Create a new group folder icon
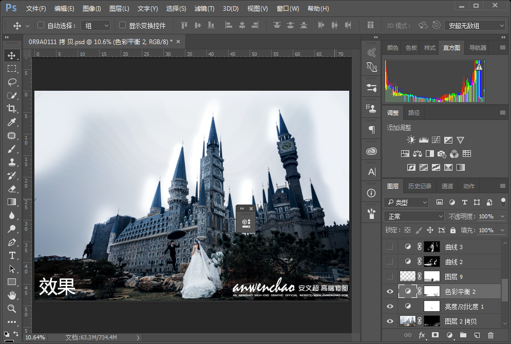 tap(463, 335)
